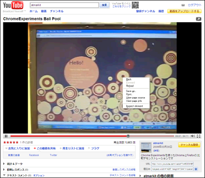
Task: Open the 登録チャンネル link
Action: tap(146, 11)
